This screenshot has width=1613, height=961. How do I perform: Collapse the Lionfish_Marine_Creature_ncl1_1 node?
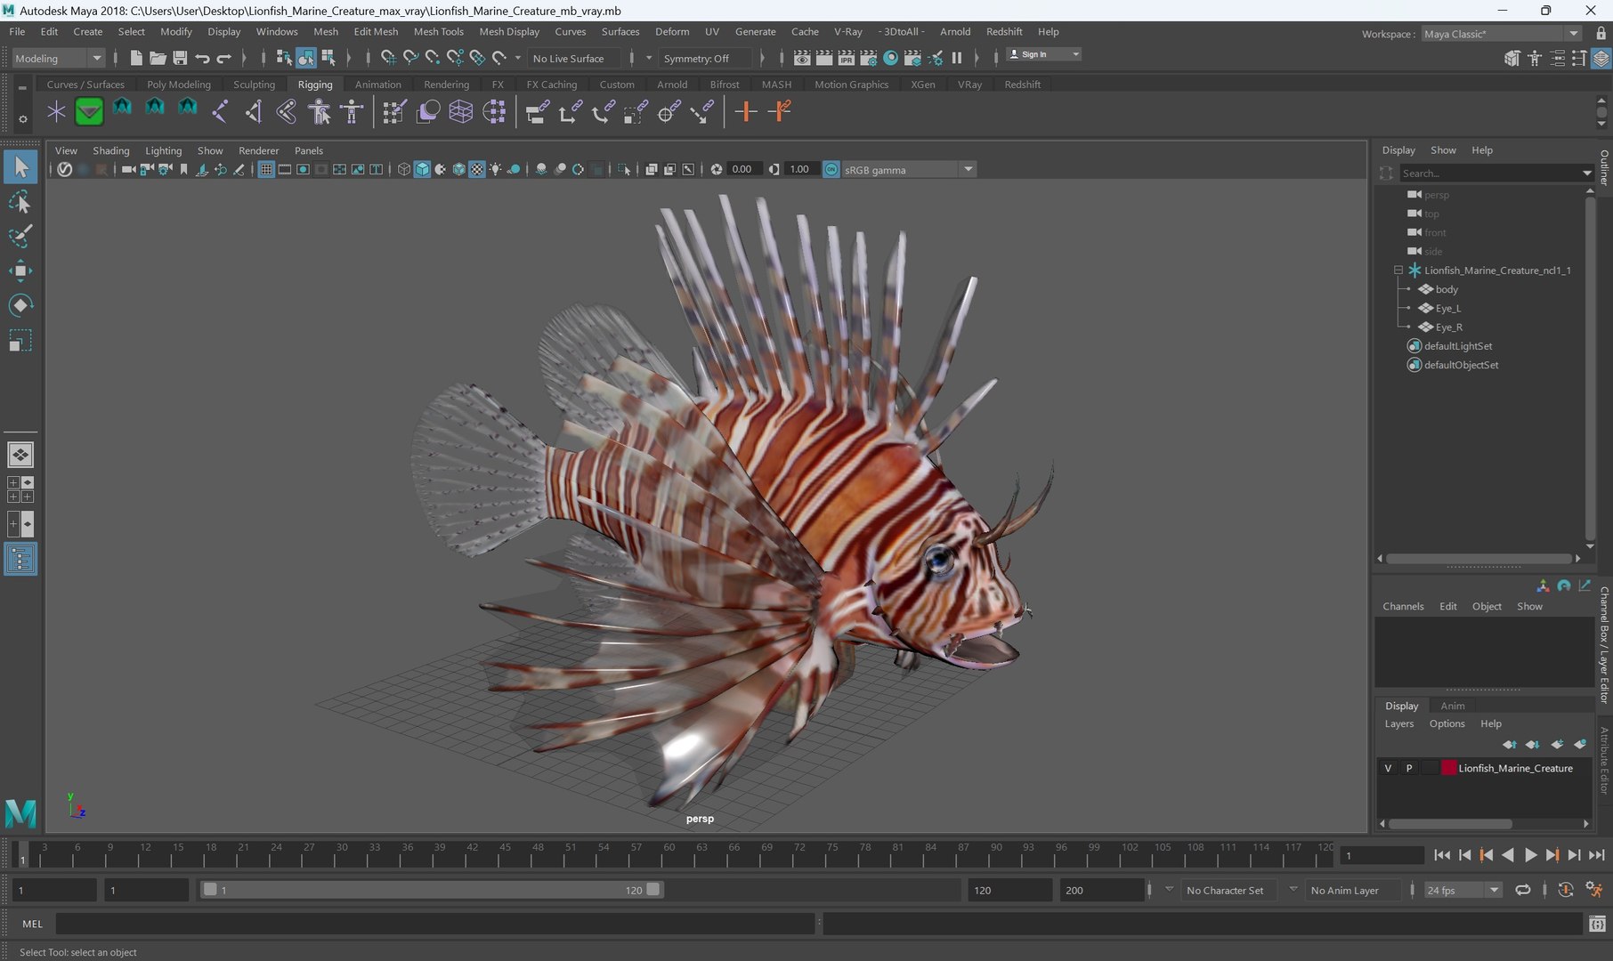(x=1398, y=270)
